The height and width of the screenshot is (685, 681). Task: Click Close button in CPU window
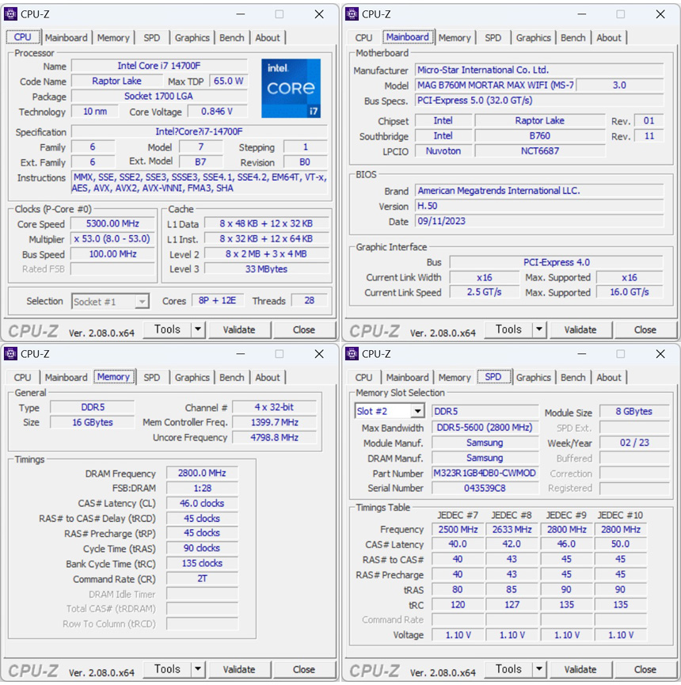coord(303,329)
